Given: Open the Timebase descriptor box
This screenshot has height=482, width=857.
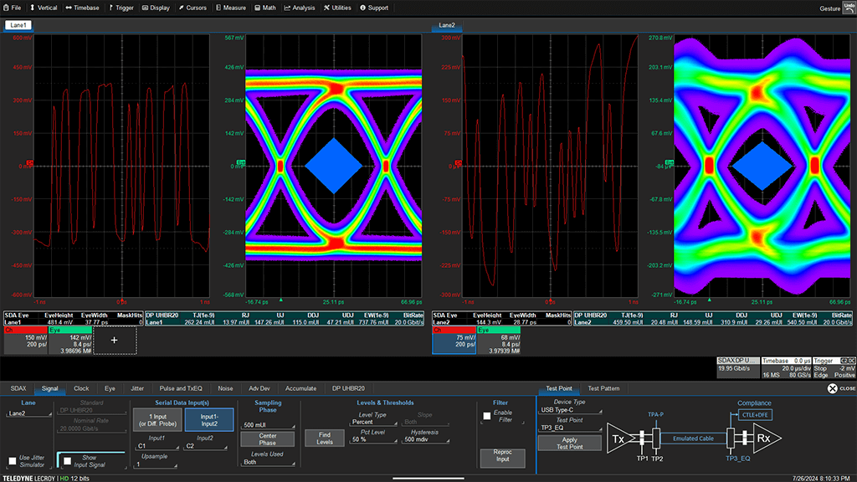Looking at the screenshot, I should tap(785, 369).
